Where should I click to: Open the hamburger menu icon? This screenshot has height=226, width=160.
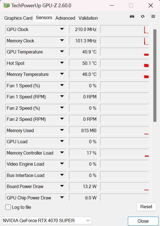[153, 16]
